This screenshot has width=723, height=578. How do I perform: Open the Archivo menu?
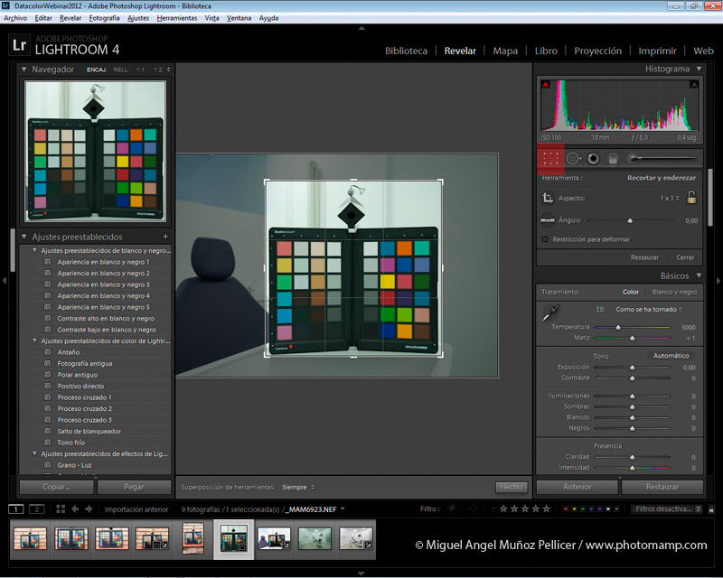point(15,18)
